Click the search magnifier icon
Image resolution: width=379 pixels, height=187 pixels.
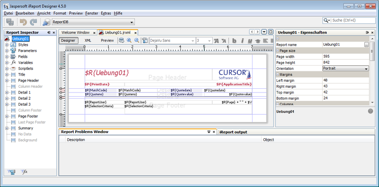tap(326, 20)
